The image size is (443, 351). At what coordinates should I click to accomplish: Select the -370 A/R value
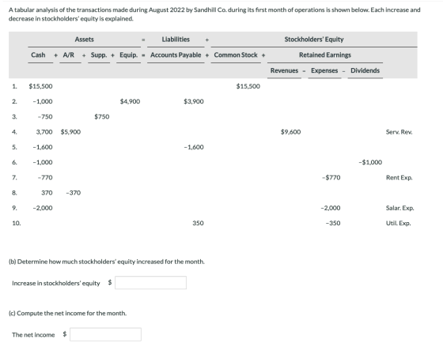pyautogui.click(x=73, y=193)
